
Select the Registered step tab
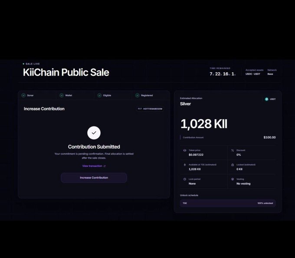[151, 95]
